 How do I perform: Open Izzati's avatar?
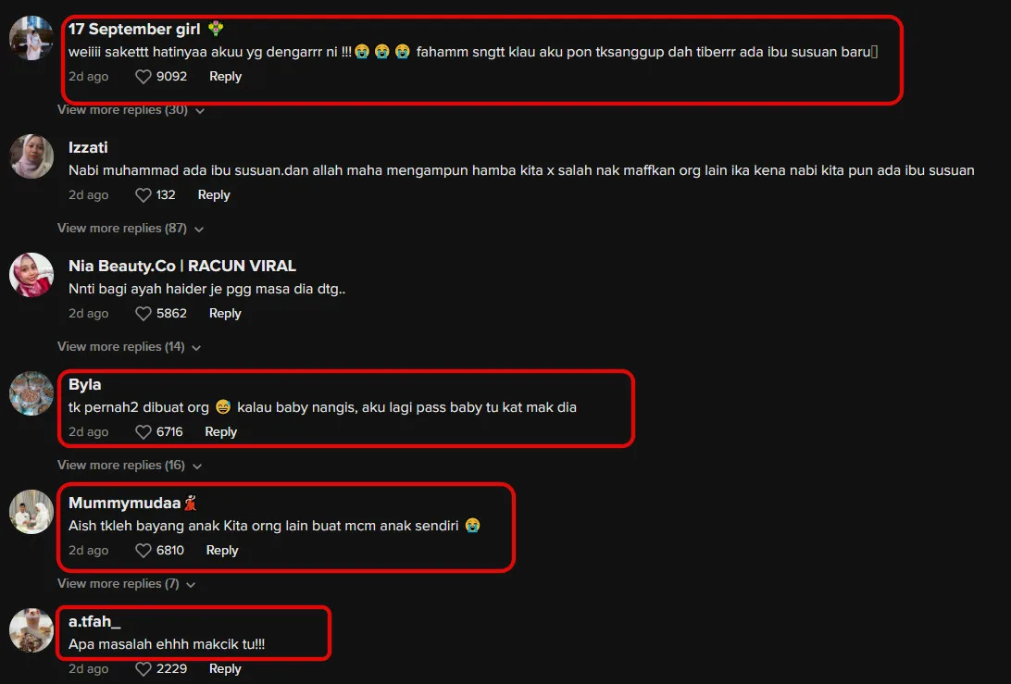[x=31, y=156]
